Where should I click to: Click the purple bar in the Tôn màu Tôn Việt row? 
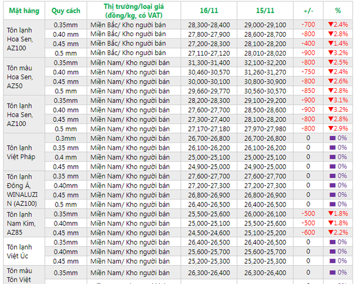coord(333,272)
